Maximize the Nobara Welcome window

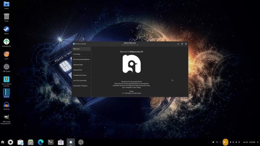[182, 44]
